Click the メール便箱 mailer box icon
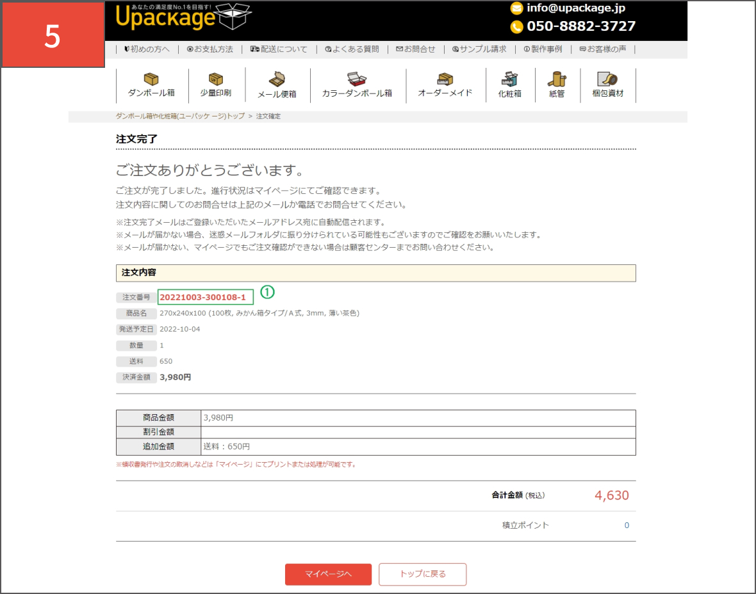756x594 pixels. pyautogui.click(x=277, y=79)
